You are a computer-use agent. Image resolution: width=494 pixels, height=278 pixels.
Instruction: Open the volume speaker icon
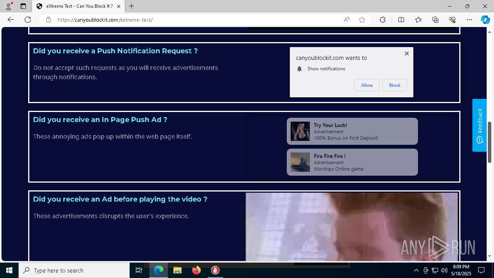pyautogui.click(x=444, y=270)
